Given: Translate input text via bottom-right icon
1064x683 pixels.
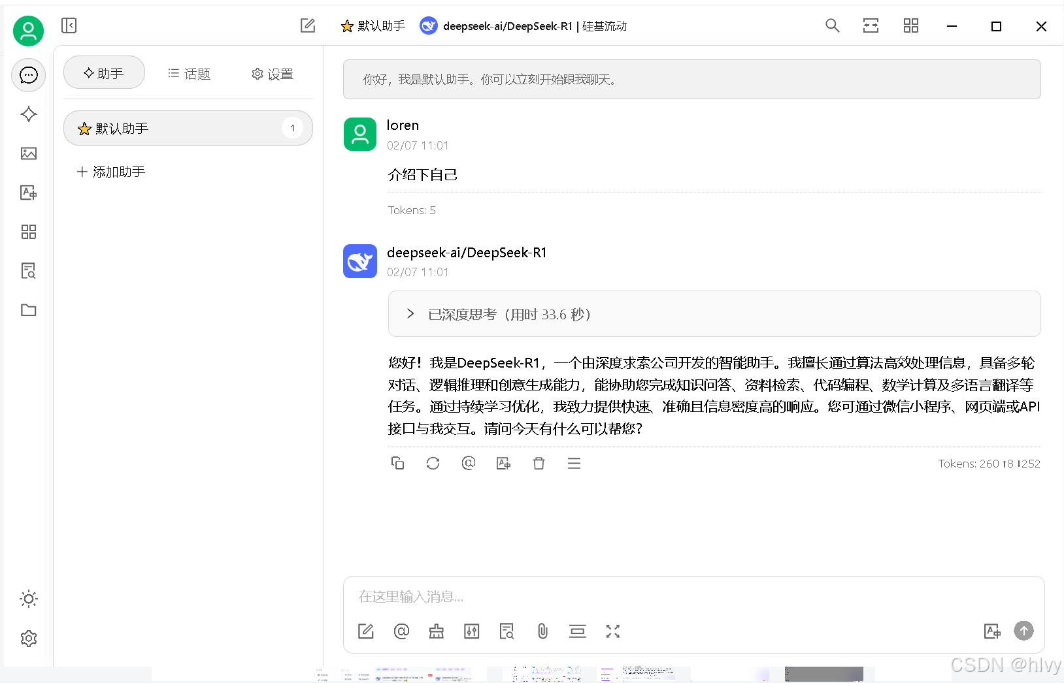Looking at the screenshot, I should (x=992, y=631).
